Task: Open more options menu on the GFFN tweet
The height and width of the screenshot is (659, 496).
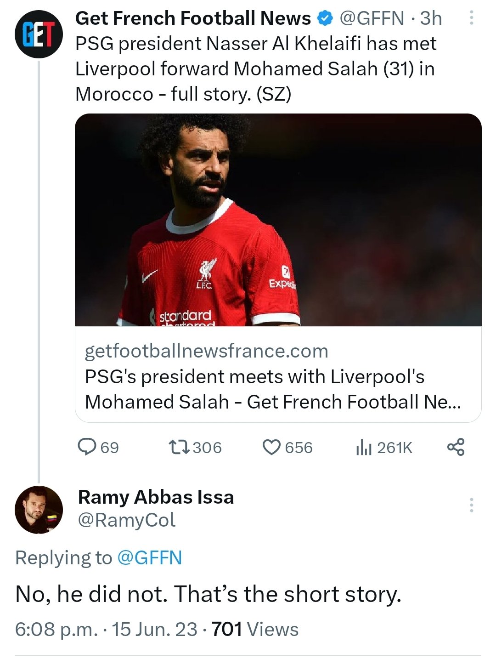Action: pos(471,18)
